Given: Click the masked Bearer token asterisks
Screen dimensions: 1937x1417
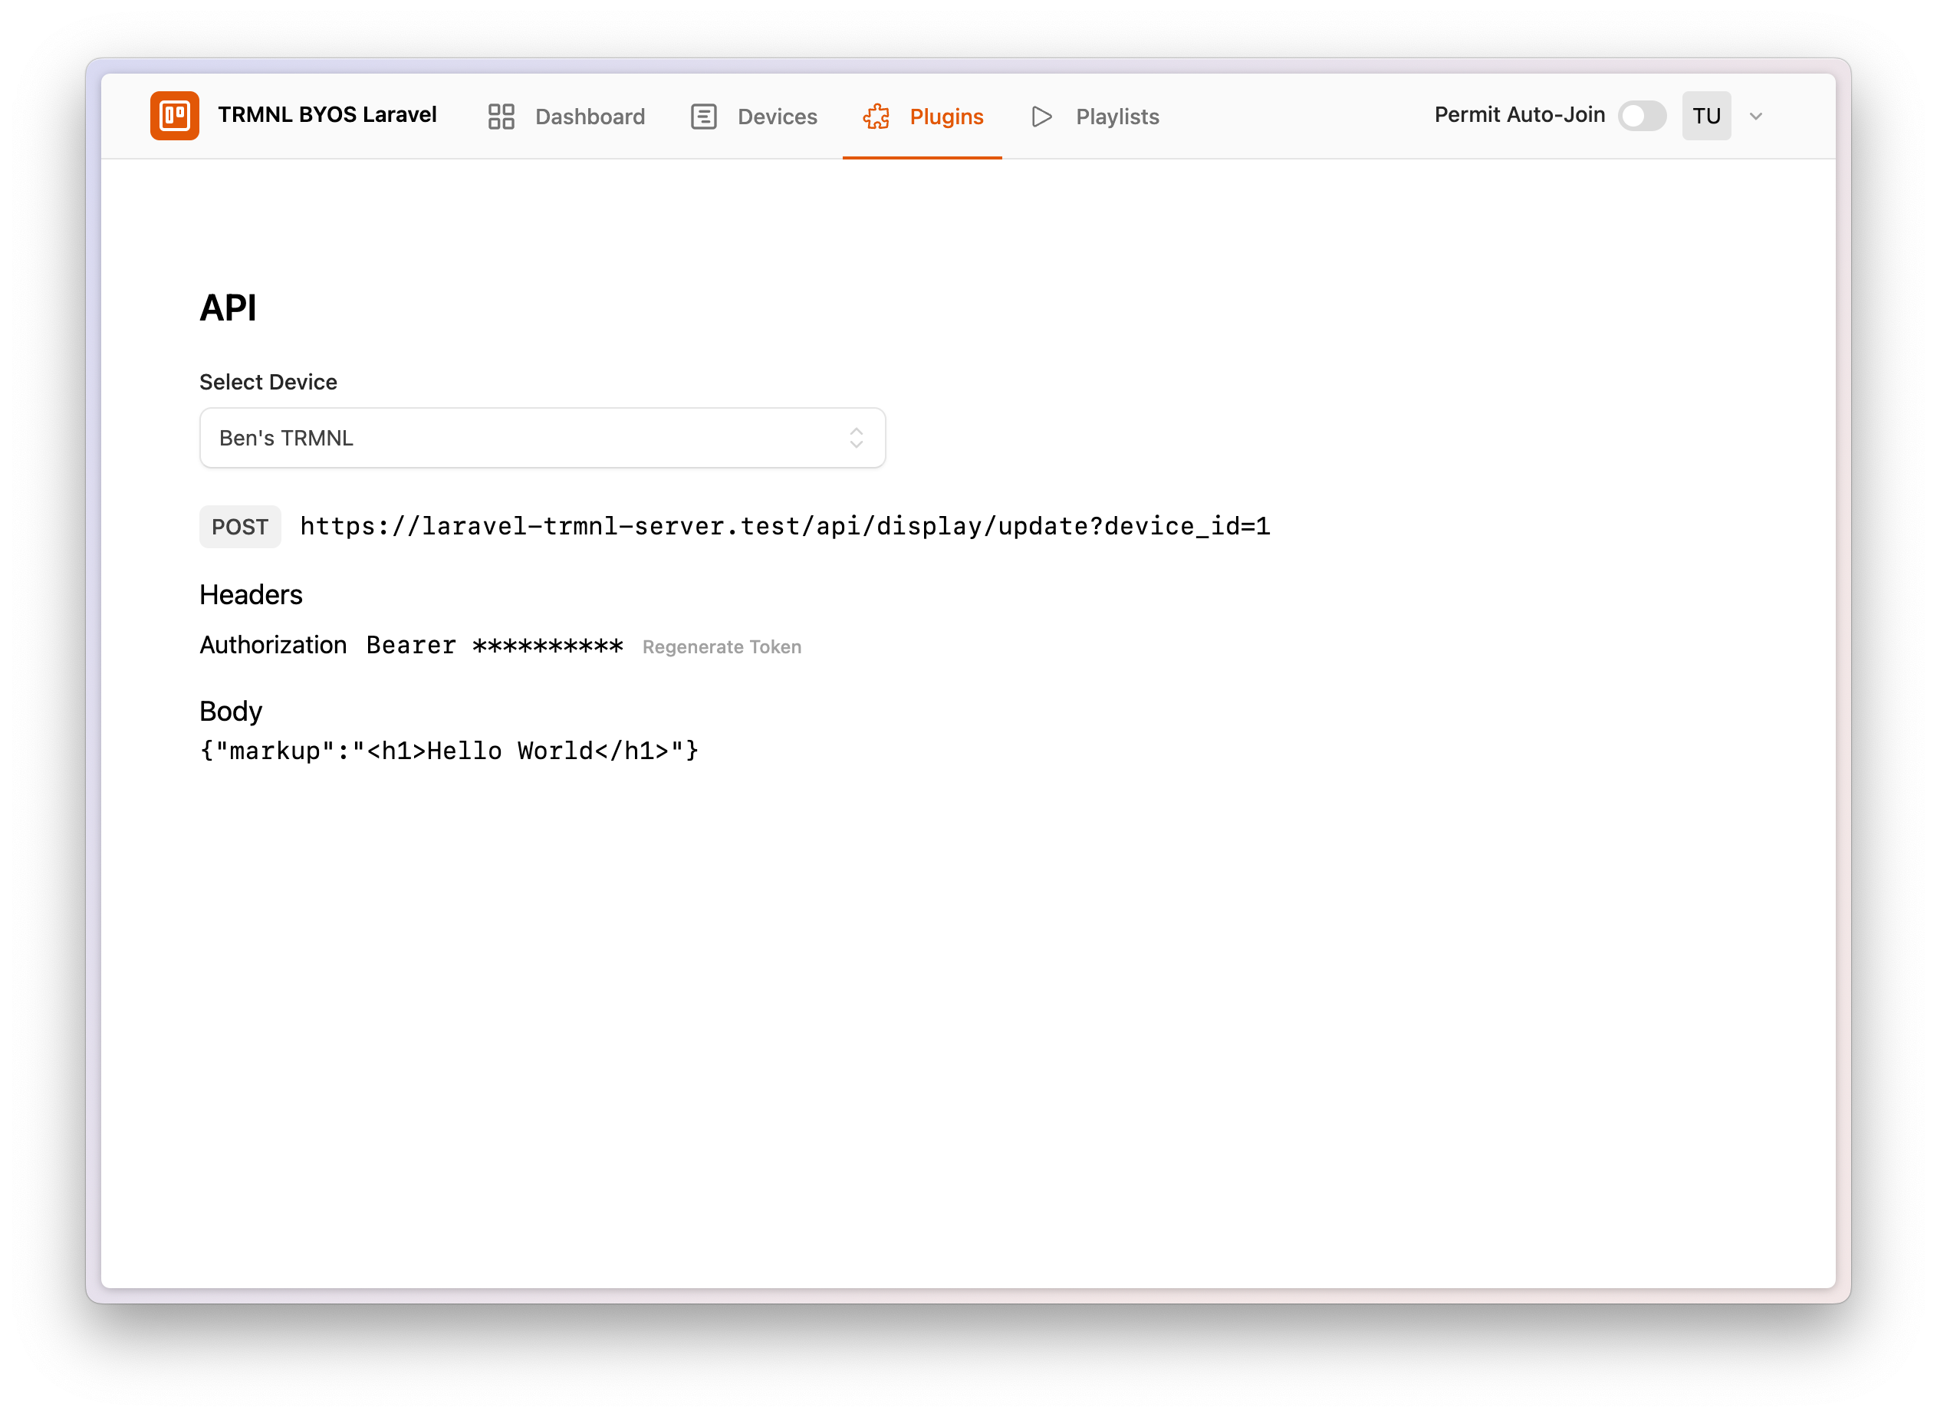Looking at the screenshot, I should coord(548,645).
